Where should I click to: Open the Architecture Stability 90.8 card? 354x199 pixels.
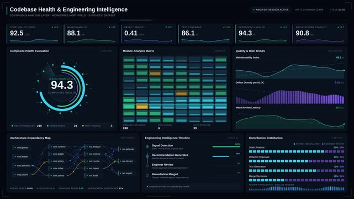[320, 34]
